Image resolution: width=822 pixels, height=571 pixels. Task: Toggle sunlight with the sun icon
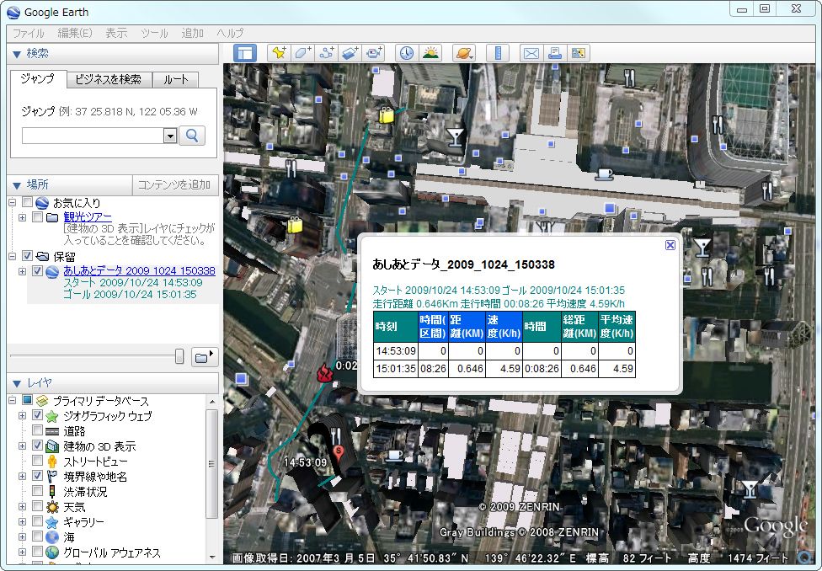[430, 52]
